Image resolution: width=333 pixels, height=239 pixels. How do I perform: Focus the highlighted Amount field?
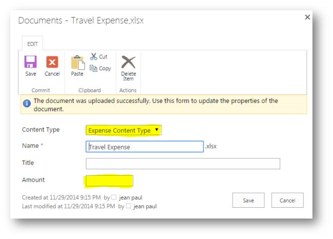pyautogui.click(x=109, y=181)
